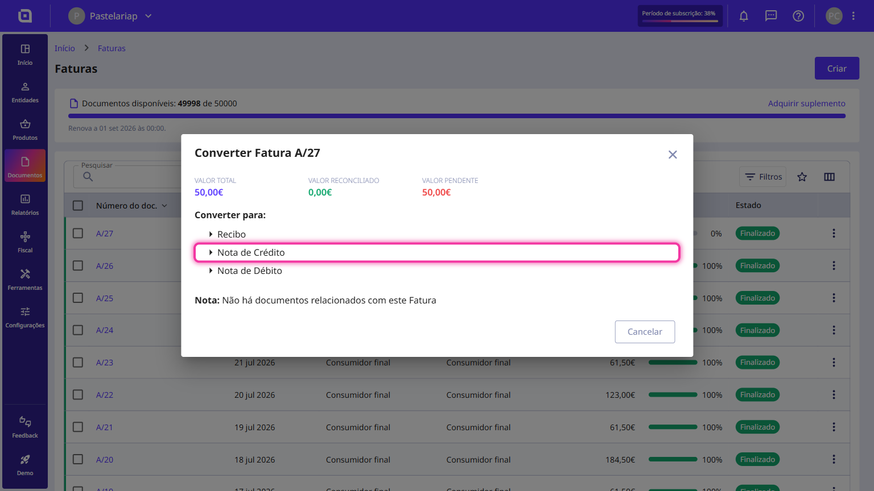Expand the Nota de Crédito option
Image resolution: width=874 pixels, height=491 pixels.
point(437,252)
